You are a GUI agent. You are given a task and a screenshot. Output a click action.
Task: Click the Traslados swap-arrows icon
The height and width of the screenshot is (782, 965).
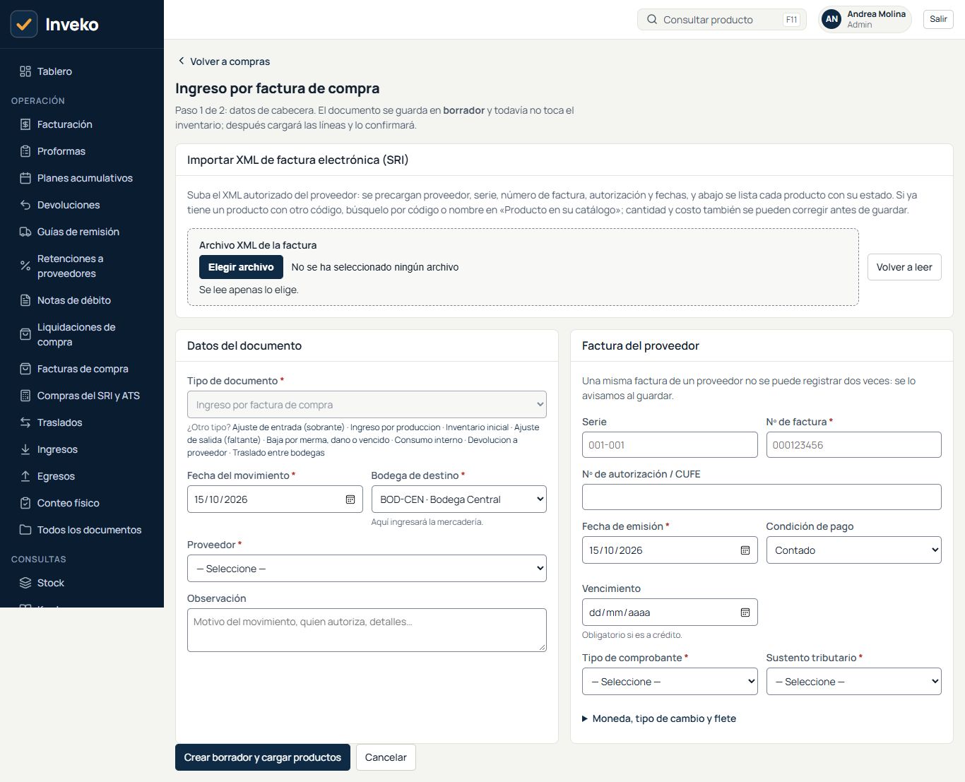click(25, 422)
